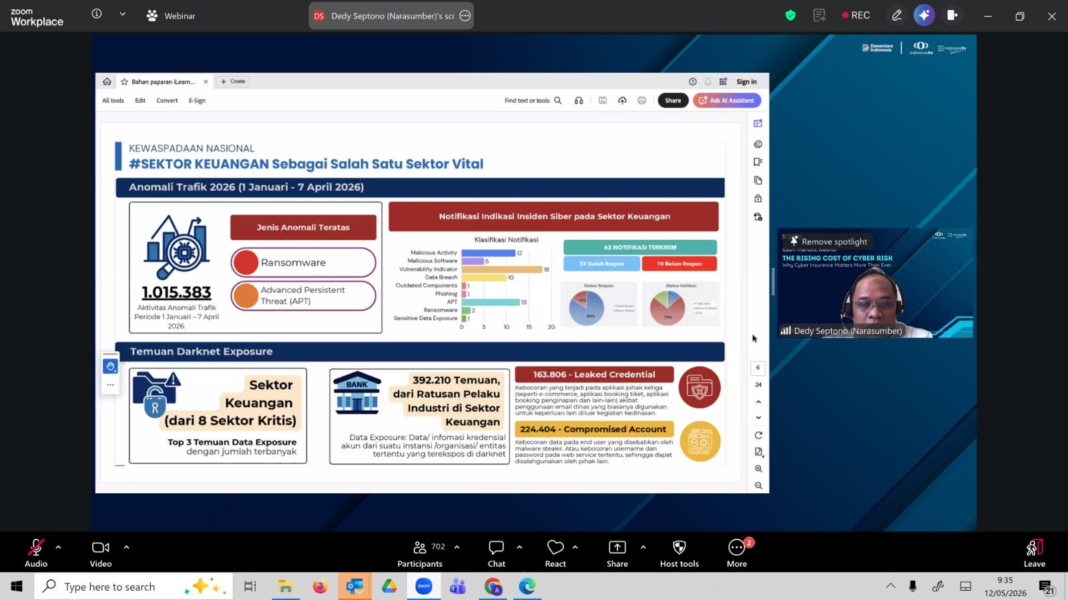1068x600 pixels.
Task: Open Firefox in the taskbar
Action: point(320,587)
